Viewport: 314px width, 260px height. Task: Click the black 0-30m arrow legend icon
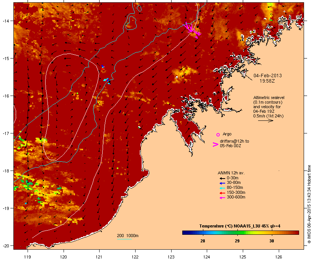[x=222, y=179]
